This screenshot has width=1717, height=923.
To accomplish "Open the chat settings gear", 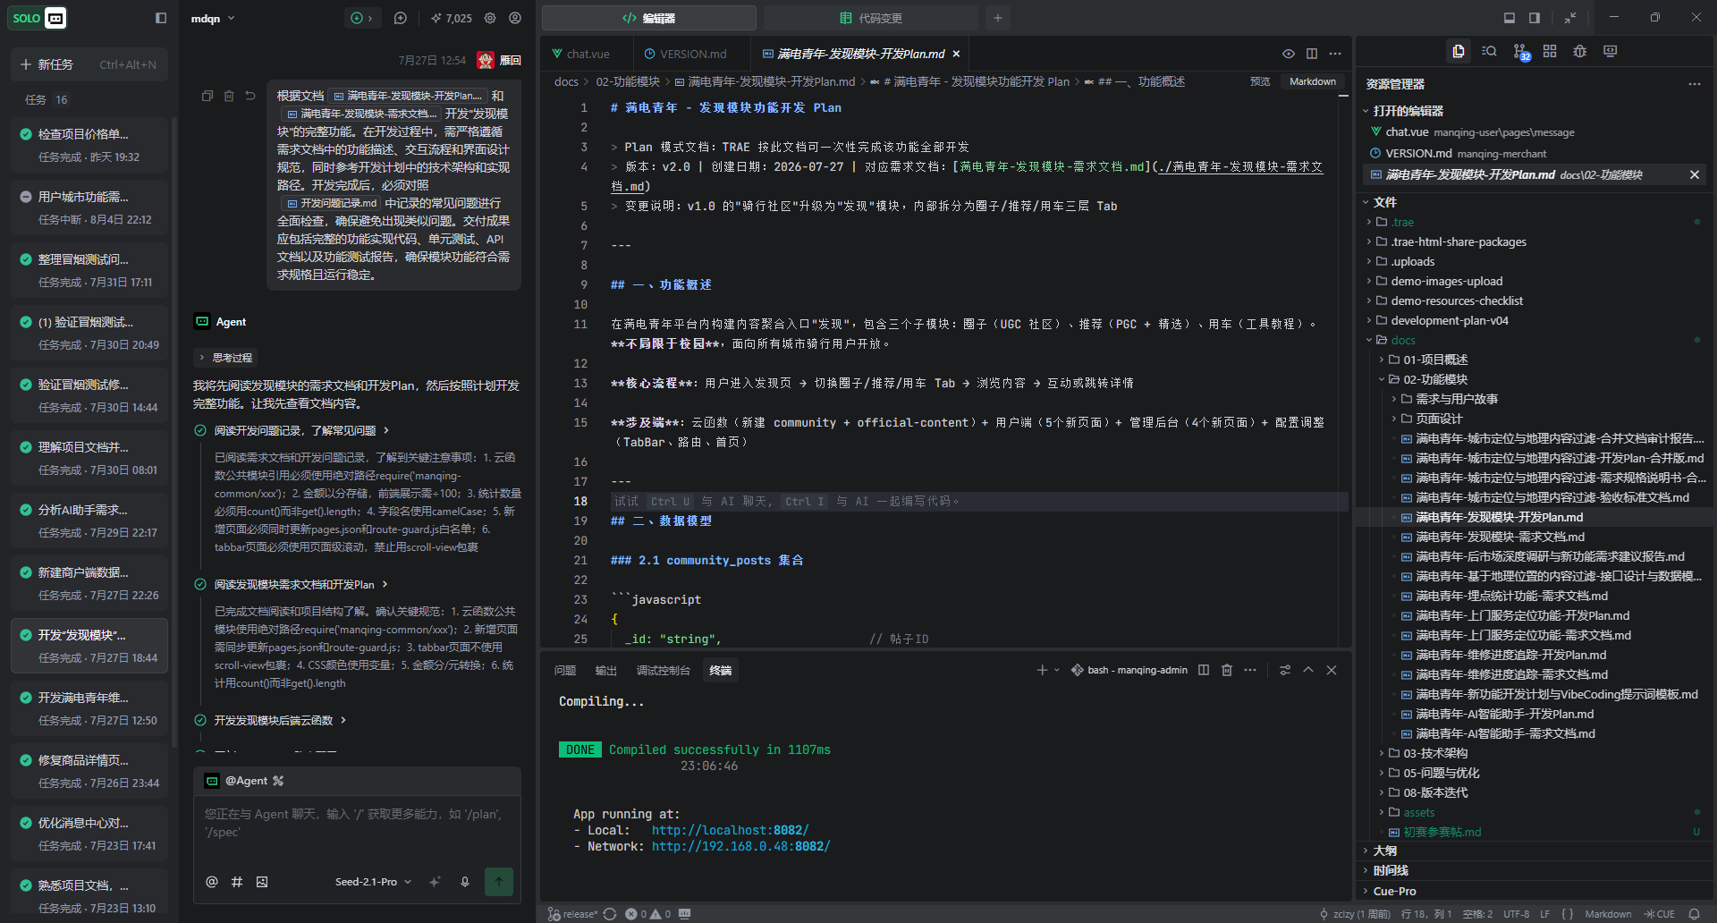I will click(x=490, y=18).
